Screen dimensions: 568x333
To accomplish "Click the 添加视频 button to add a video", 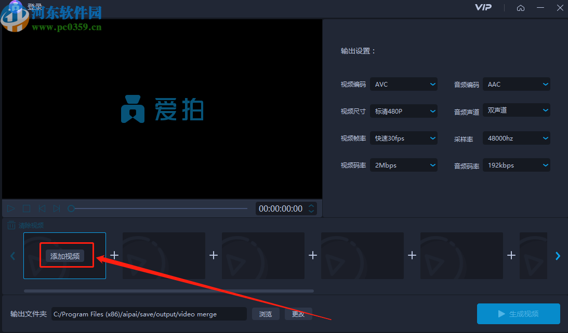I will (64, 255).
